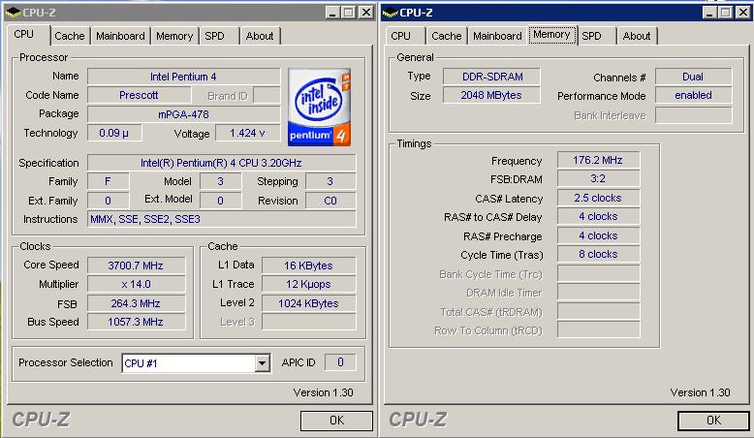The width and height of the screenshot is (754, 438).
Task: Click Core Speed value '3700.7 MHz'
Action: tap(136, 266)
